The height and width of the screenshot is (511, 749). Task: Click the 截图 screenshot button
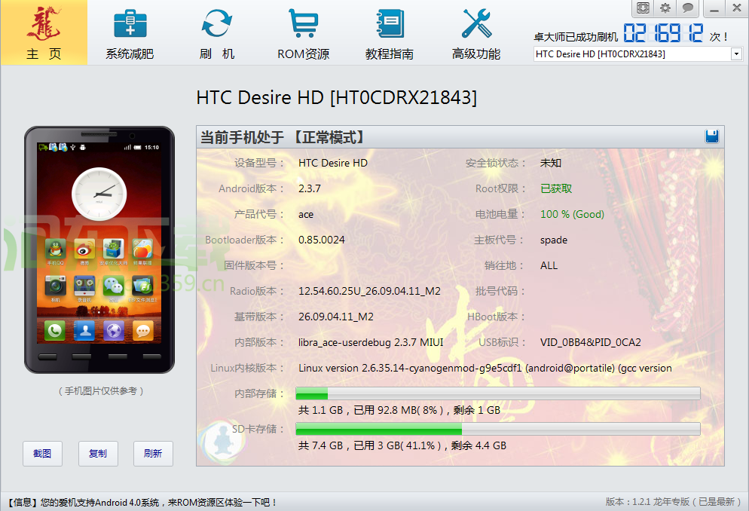tap(42, 454)
